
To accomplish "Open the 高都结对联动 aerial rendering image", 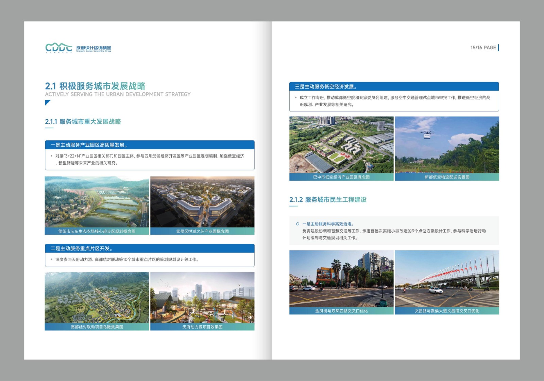I will coord(97,298).
